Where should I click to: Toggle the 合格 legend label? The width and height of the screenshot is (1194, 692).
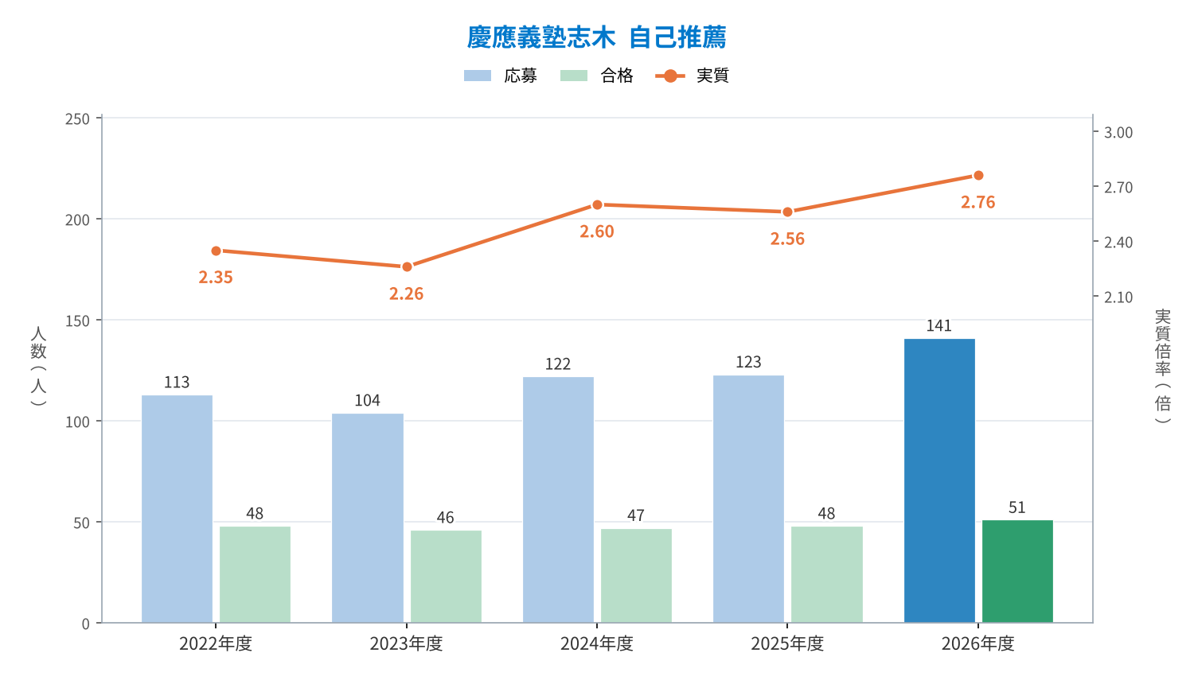pos(617,76)
